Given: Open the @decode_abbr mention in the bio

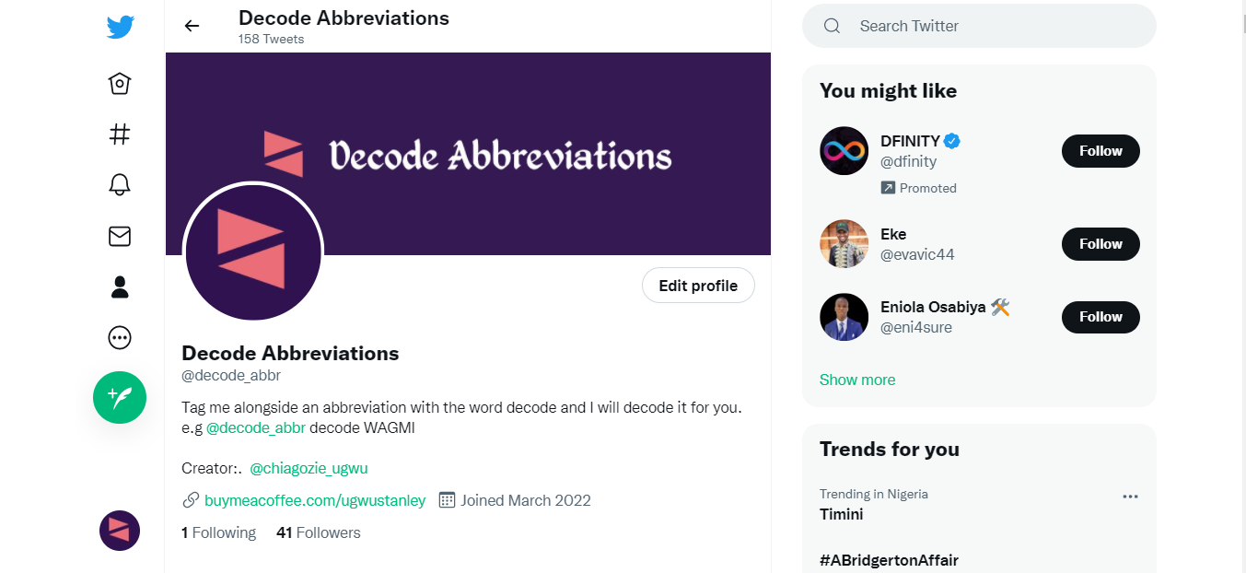Looking at the screenshot, I should pyautogui.click(x=256, y=428).
